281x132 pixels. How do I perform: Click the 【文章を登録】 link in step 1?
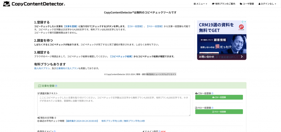(x=71, y=26)
